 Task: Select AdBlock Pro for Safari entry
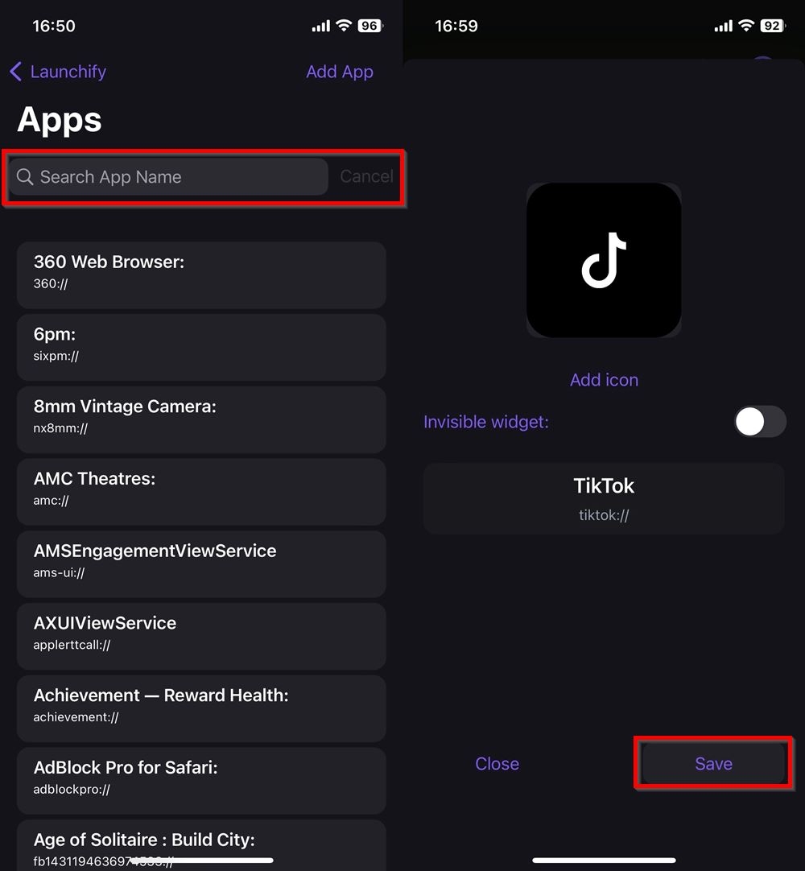pos(201,778)
